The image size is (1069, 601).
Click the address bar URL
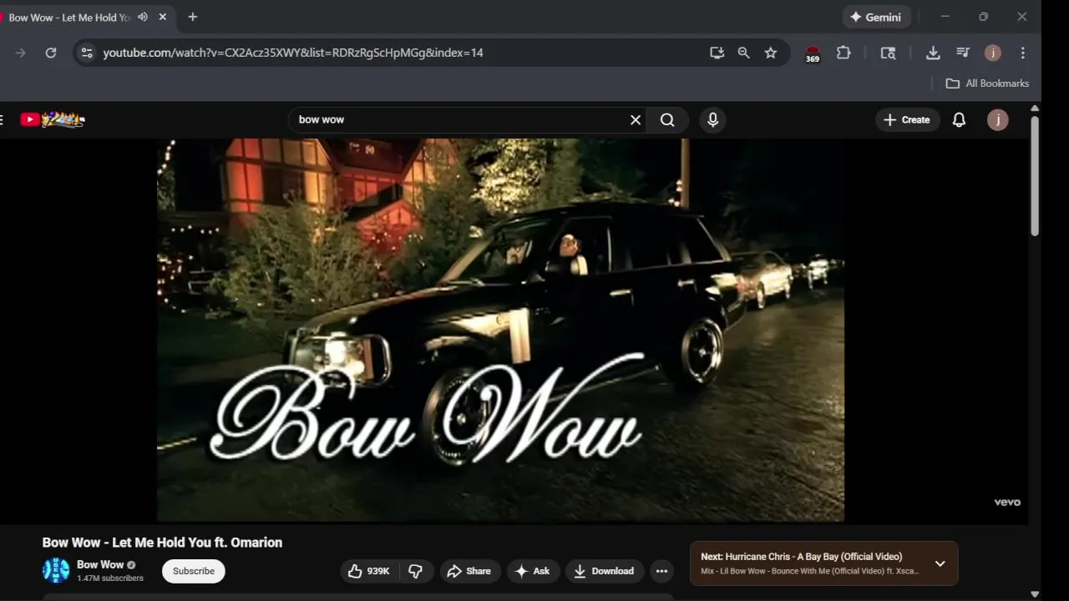point(293,53)
